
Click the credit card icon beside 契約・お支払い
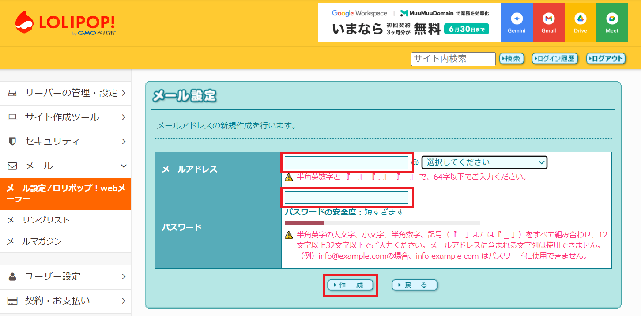point(12,301)
